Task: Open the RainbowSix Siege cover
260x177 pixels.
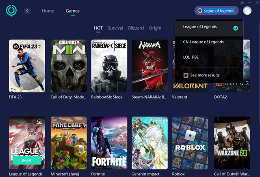Action: point(109,66)
